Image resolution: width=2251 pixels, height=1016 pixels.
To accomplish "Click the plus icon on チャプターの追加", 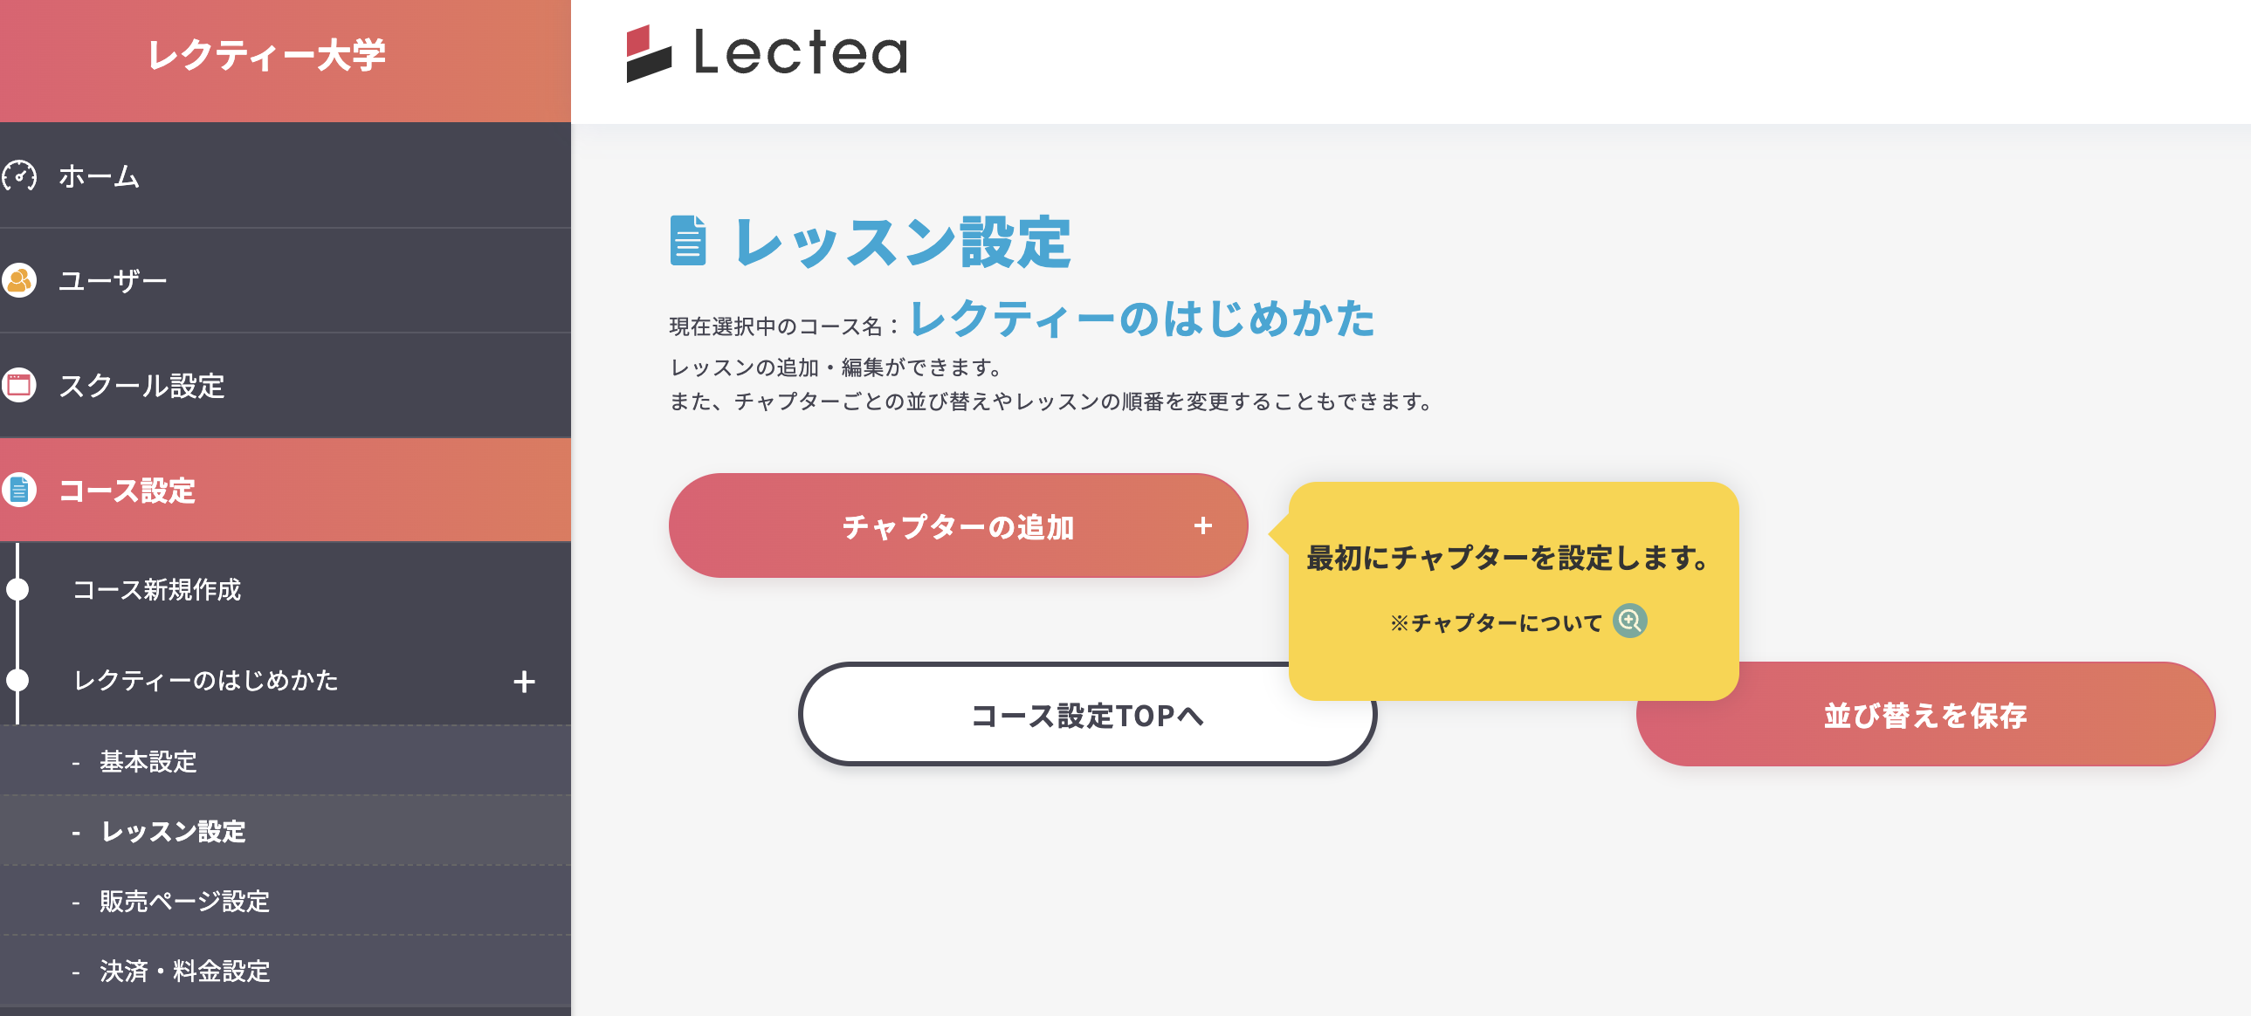I will click(1202, 526).
